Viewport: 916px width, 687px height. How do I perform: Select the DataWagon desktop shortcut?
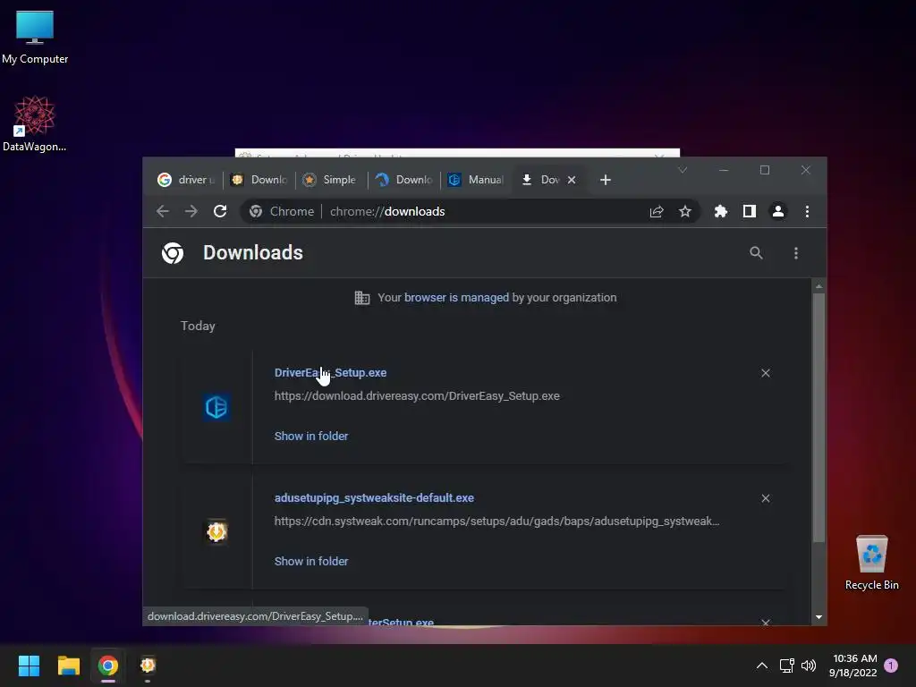[35, 123]
